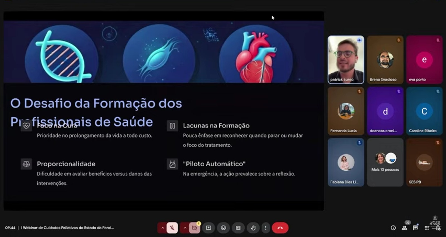446x237 pixels.
Task: Leave the call with red hang-up button
Action: click(x=280, y=228)
